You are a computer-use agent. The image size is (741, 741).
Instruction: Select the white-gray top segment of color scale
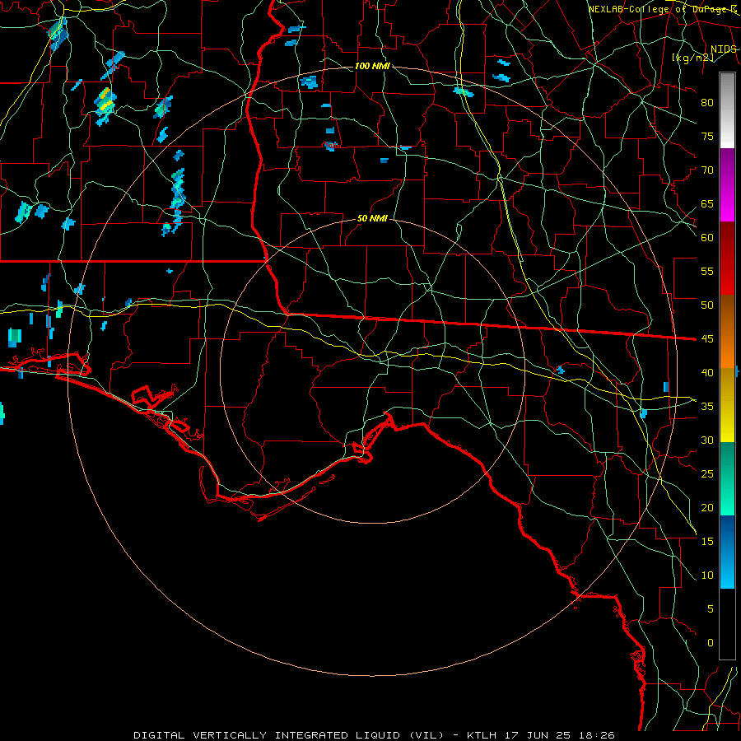coord(727,110)
